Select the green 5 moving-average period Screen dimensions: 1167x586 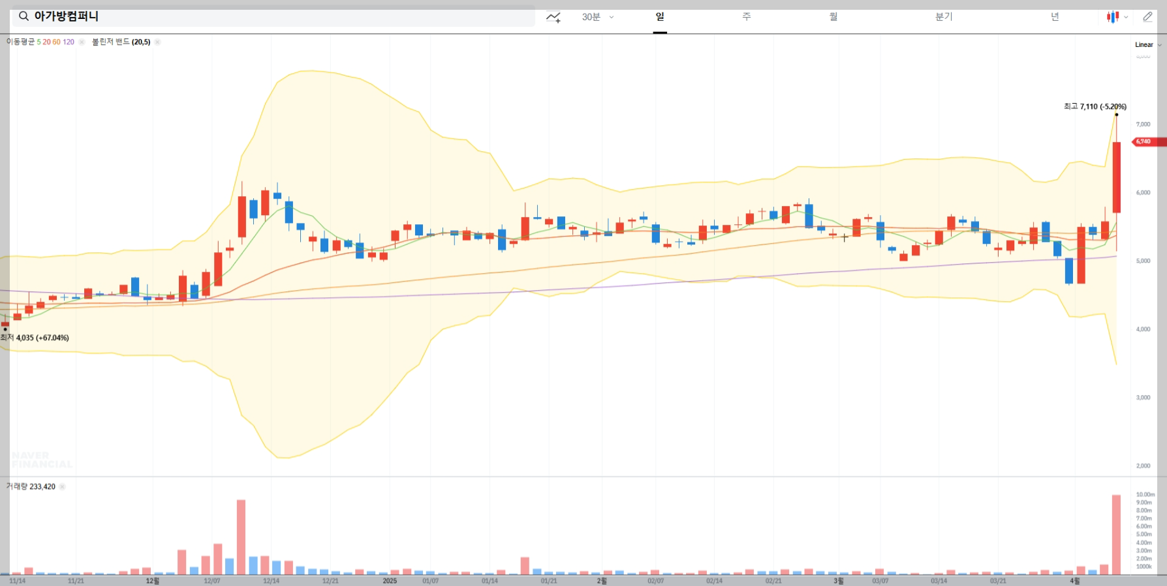pyautogui.click(x=39, y=42)
